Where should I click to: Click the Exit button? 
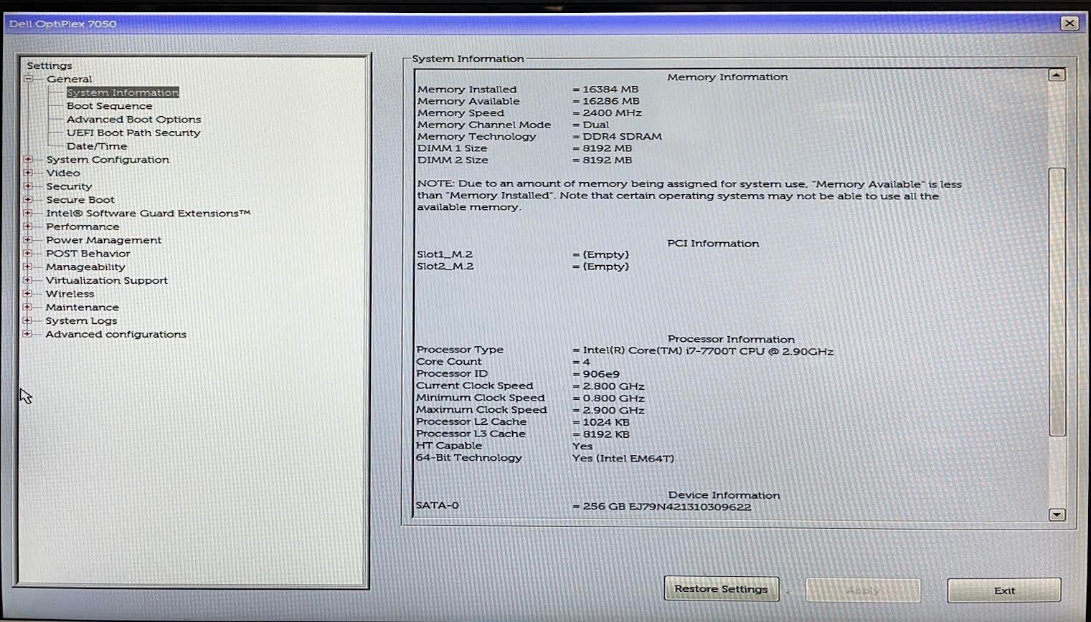1004,590
